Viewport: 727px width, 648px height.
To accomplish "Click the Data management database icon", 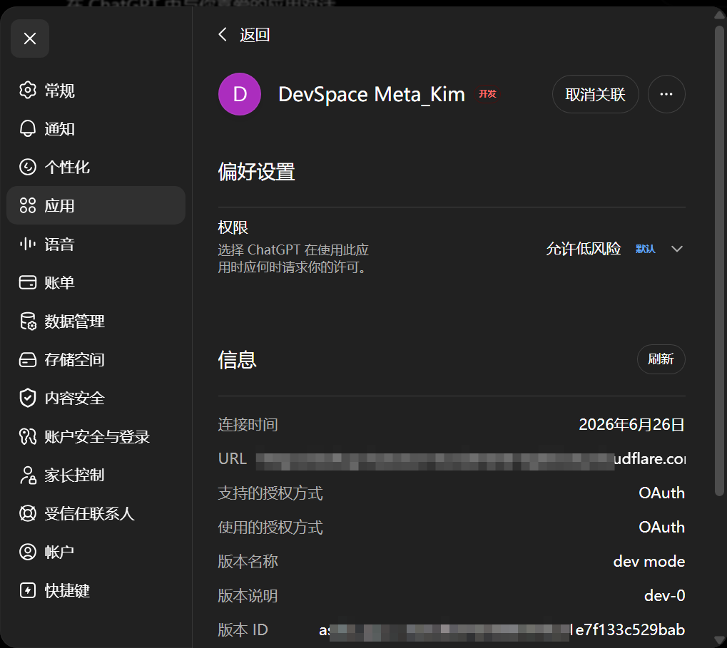I will coord(28,321).
